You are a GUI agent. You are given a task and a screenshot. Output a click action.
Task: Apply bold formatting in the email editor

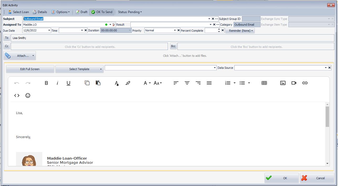click(46, 83)
